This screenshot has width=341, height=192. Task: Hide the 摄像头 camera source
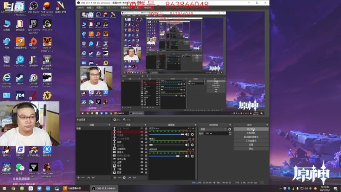click(142, 152)
